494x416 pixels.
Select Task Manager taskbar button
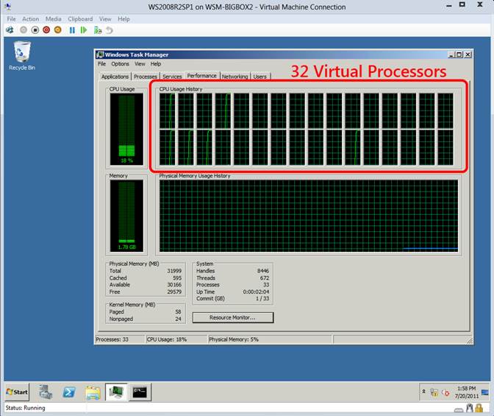click(116, 392)
